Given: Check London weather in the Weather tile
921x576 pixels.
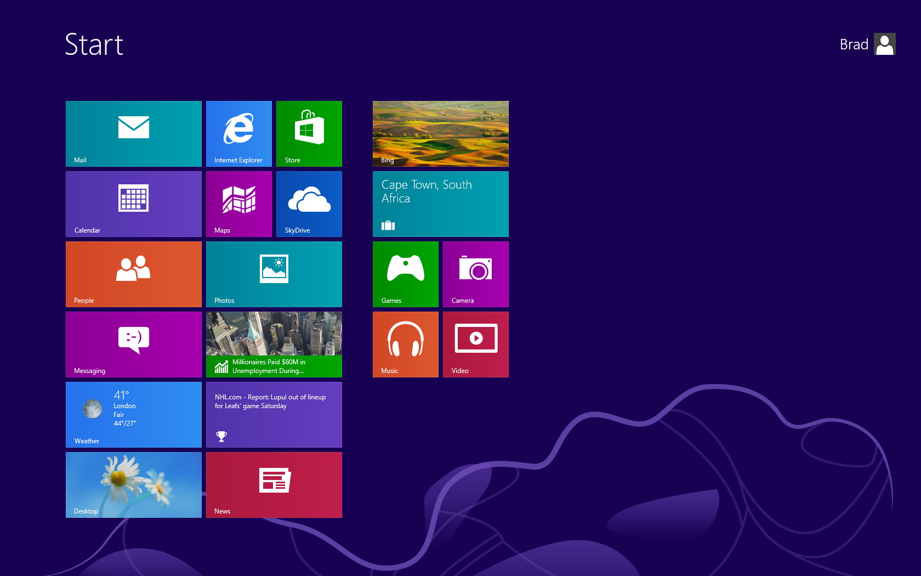Looking at the screenshot, I should [x=133, y=414].
